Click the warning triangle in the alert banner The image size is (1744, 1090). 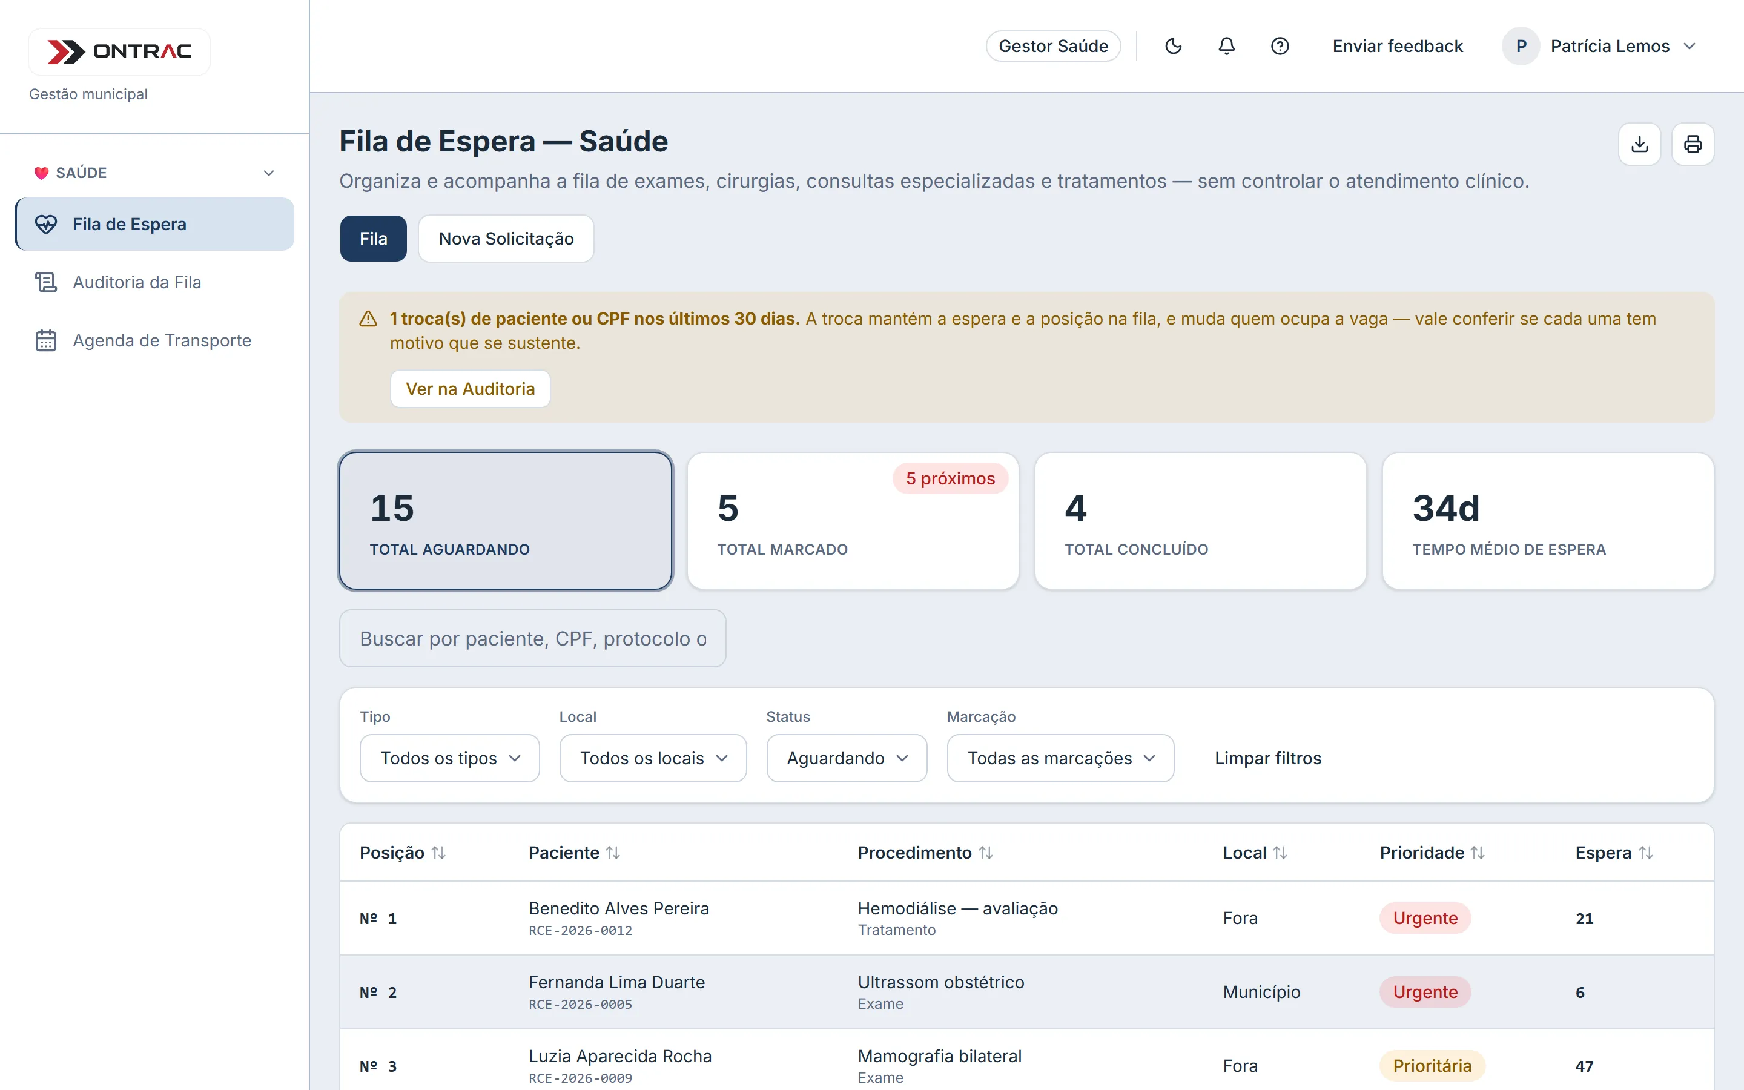(368, 319)
